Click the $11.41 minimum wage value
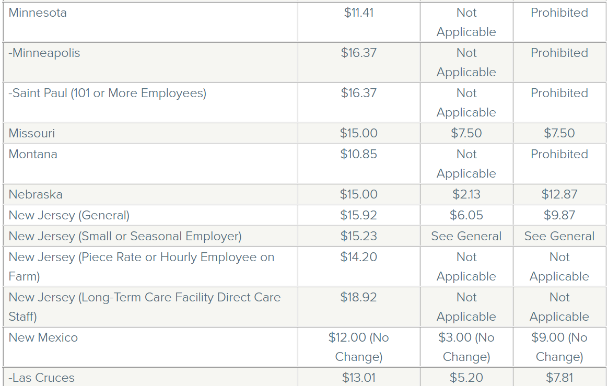 pos(359,13)
